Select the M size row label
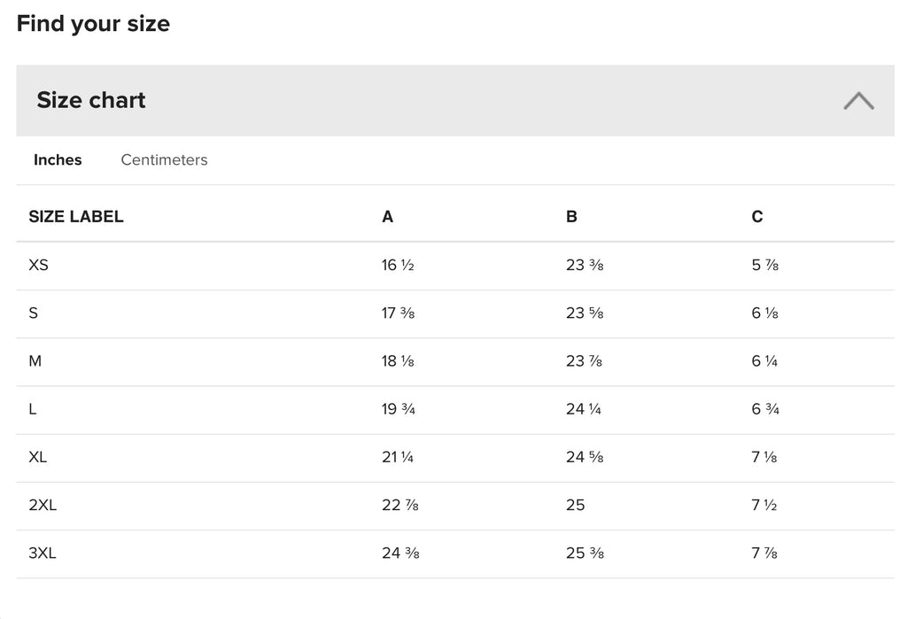Image resolution: width=907 pixels, height=619 pixels. click(35, 361)
